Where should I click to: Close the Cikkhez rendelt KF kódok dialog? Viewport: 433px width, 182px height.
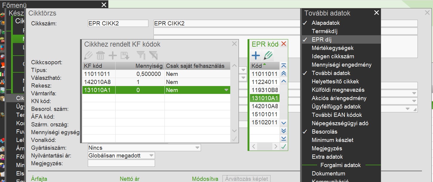coord(234,44)
